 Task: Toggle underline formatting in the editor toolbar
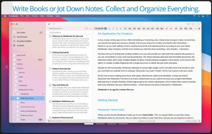117,29
